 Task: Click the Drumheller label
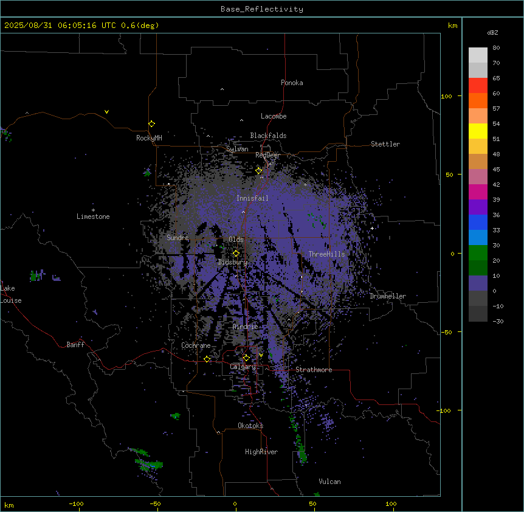coord(388,296)
